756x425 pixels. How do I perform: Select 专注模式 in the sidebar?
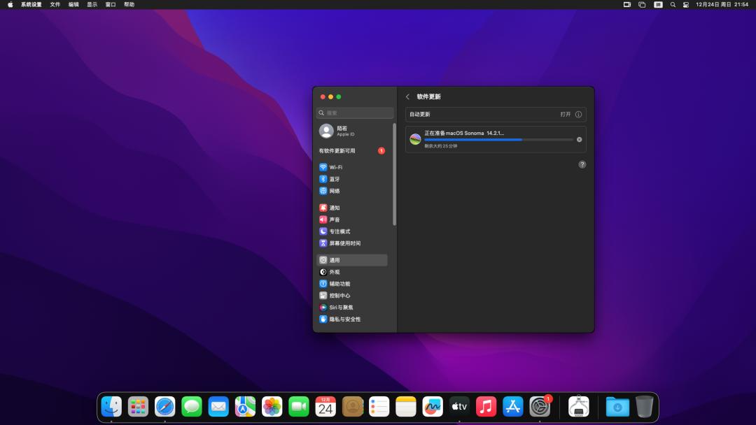tap(337, 231)
